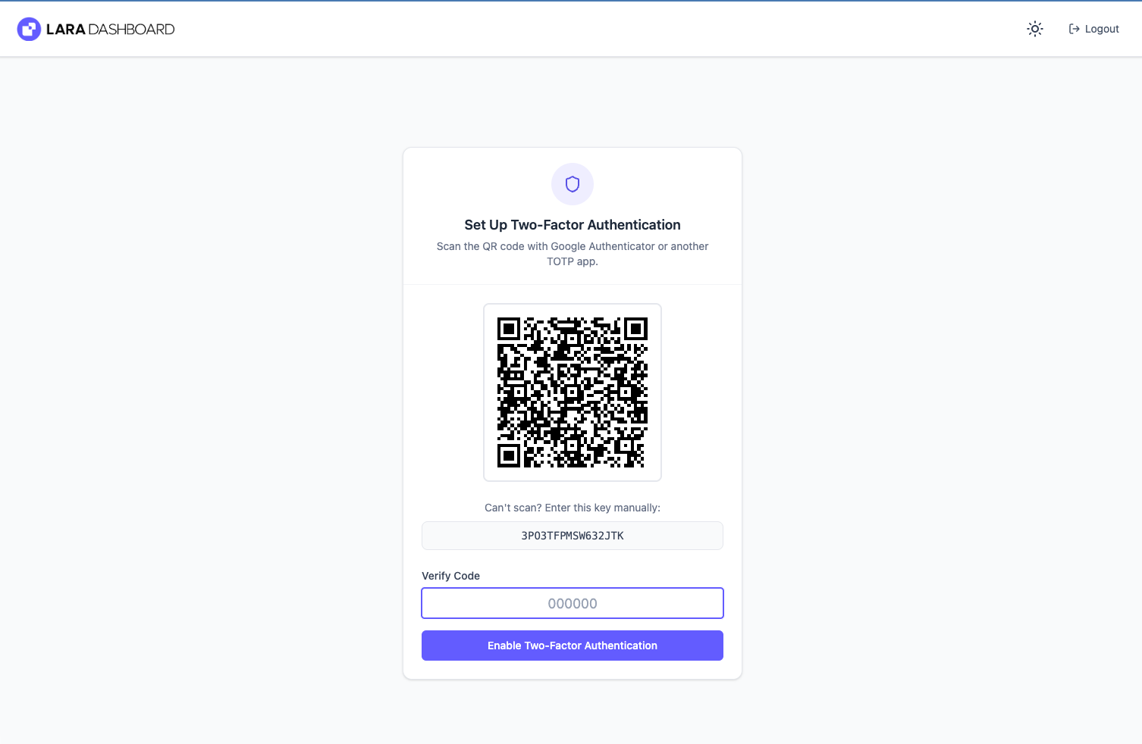Click the center of the QR code
This screenshot has height=744, width=1142.
click(573, 392)
